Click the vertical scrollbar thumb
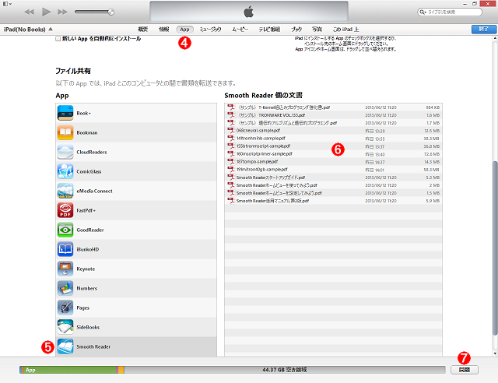 point(495,248)
